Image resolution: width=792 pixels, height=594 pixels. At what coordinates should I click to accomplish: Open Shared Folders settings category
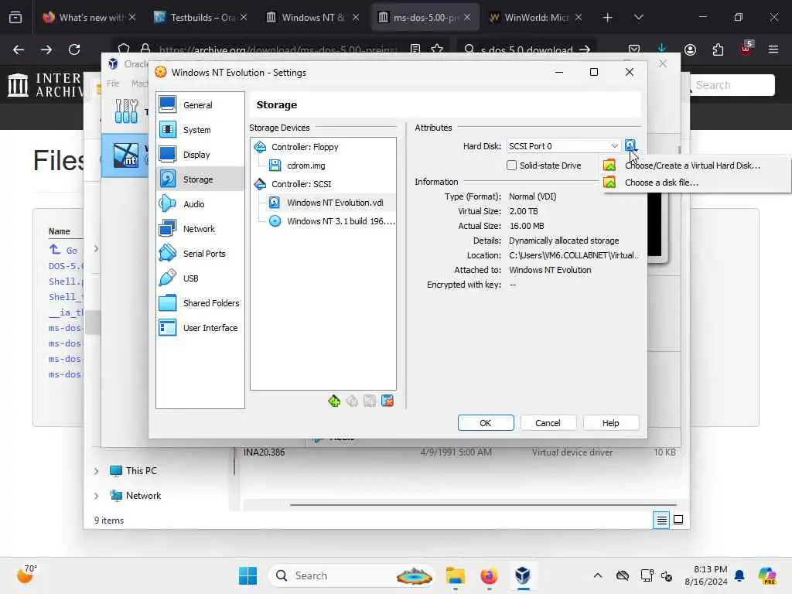click(x=200, y=303)
